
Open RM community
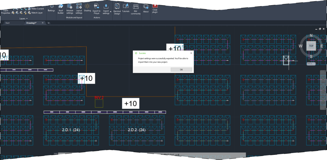point(136,9)
